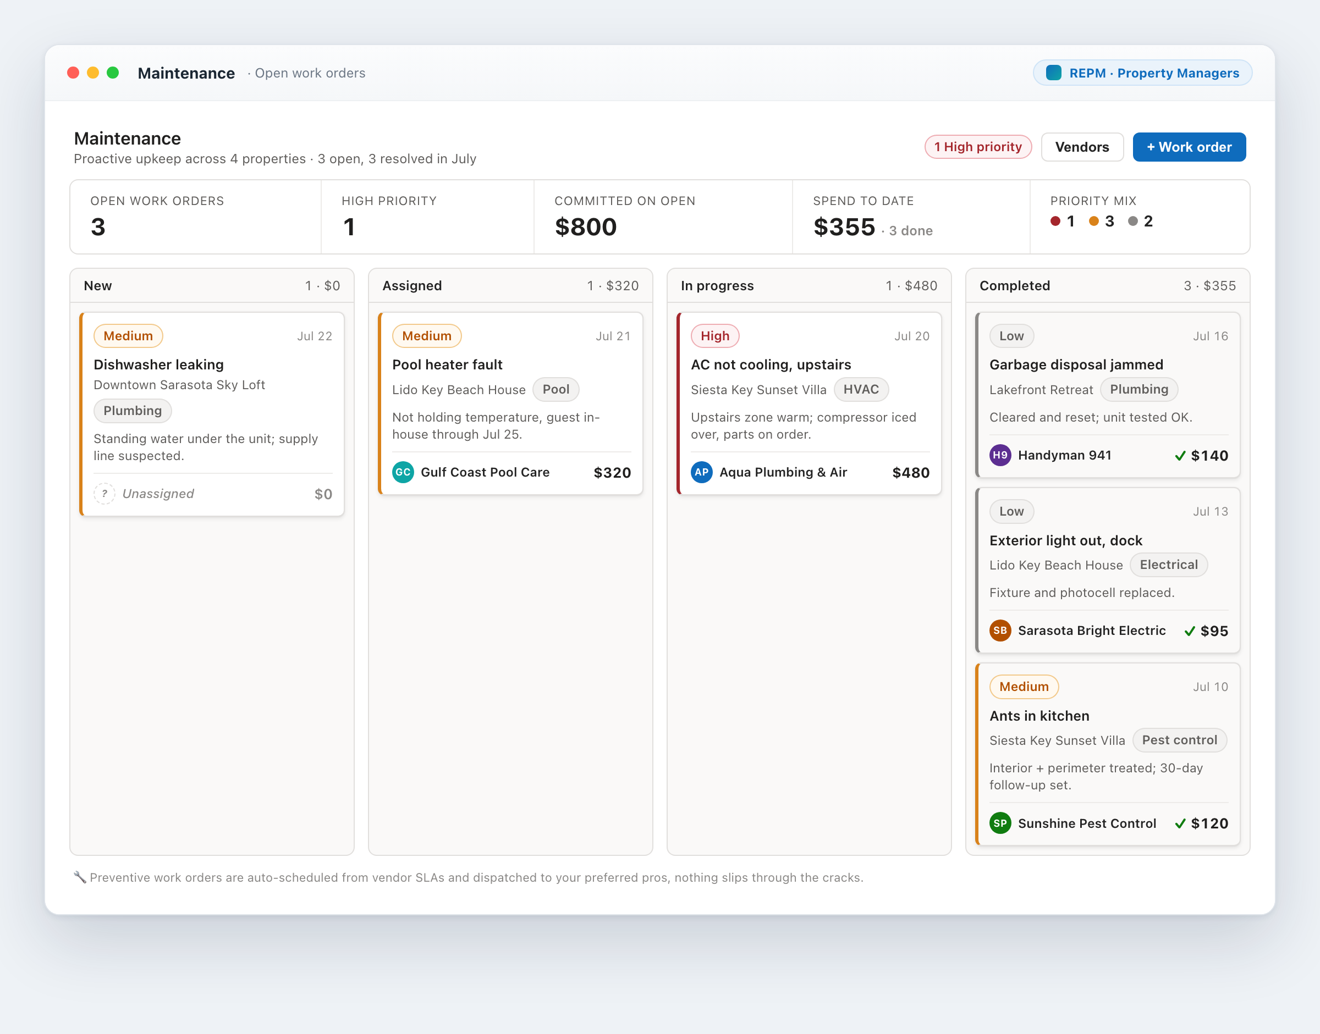Open the Pool heater fault work order
This screenshot has height=1034, width=1320.
(x=510, y=403)
